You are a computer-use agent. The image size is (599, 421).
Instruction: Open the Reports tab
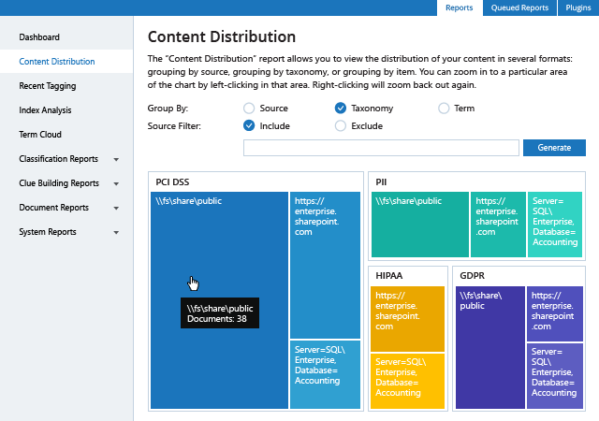[459, 8]
